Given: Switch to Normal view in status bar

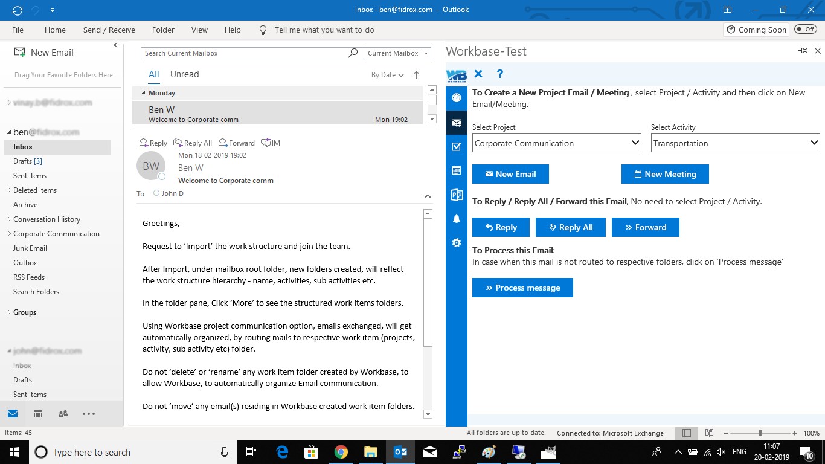Looking at the screenshot, I should (x=687, y=433).
